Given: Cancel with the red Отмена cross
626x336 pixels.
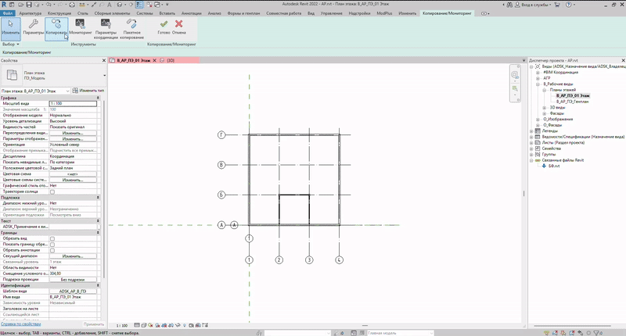Looking at the screenshot, I should [x=179, y=27].
